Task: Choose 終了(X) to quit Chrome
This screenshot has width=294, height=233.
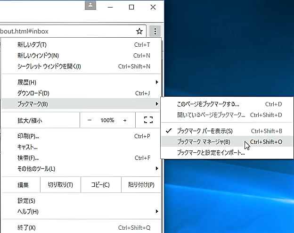Action: click(81, 228)
